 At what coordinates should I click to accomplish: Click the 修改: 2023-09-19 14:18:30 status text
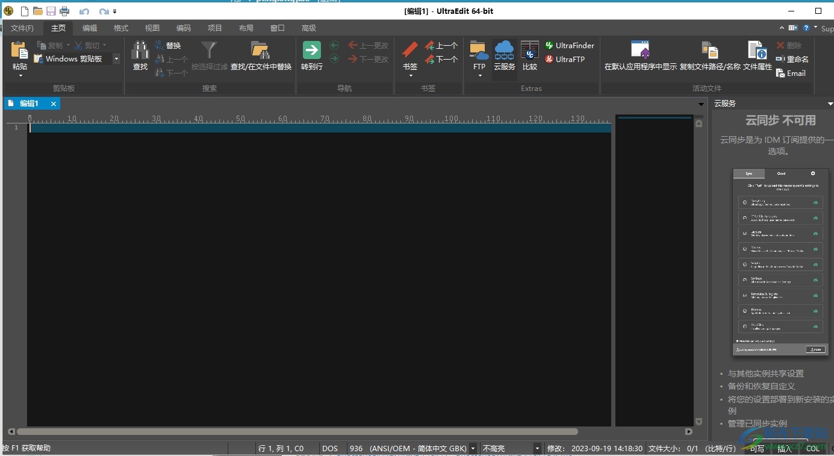(x=595, y=448)
